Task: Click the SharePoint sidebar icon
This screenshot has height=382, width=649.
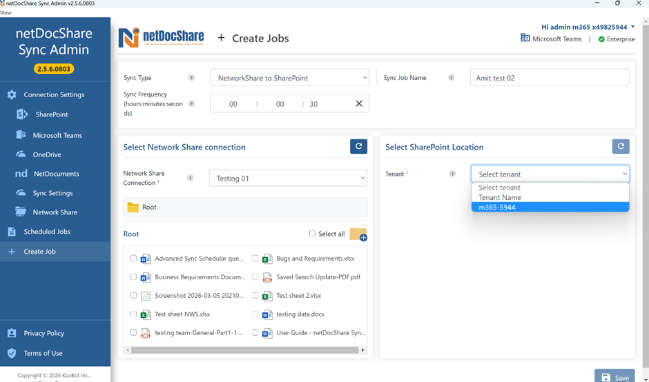Action: click(22, 114)
